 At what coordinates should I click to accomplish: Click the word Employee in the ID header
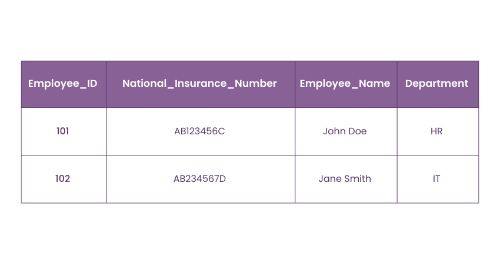tap(53, 83)
